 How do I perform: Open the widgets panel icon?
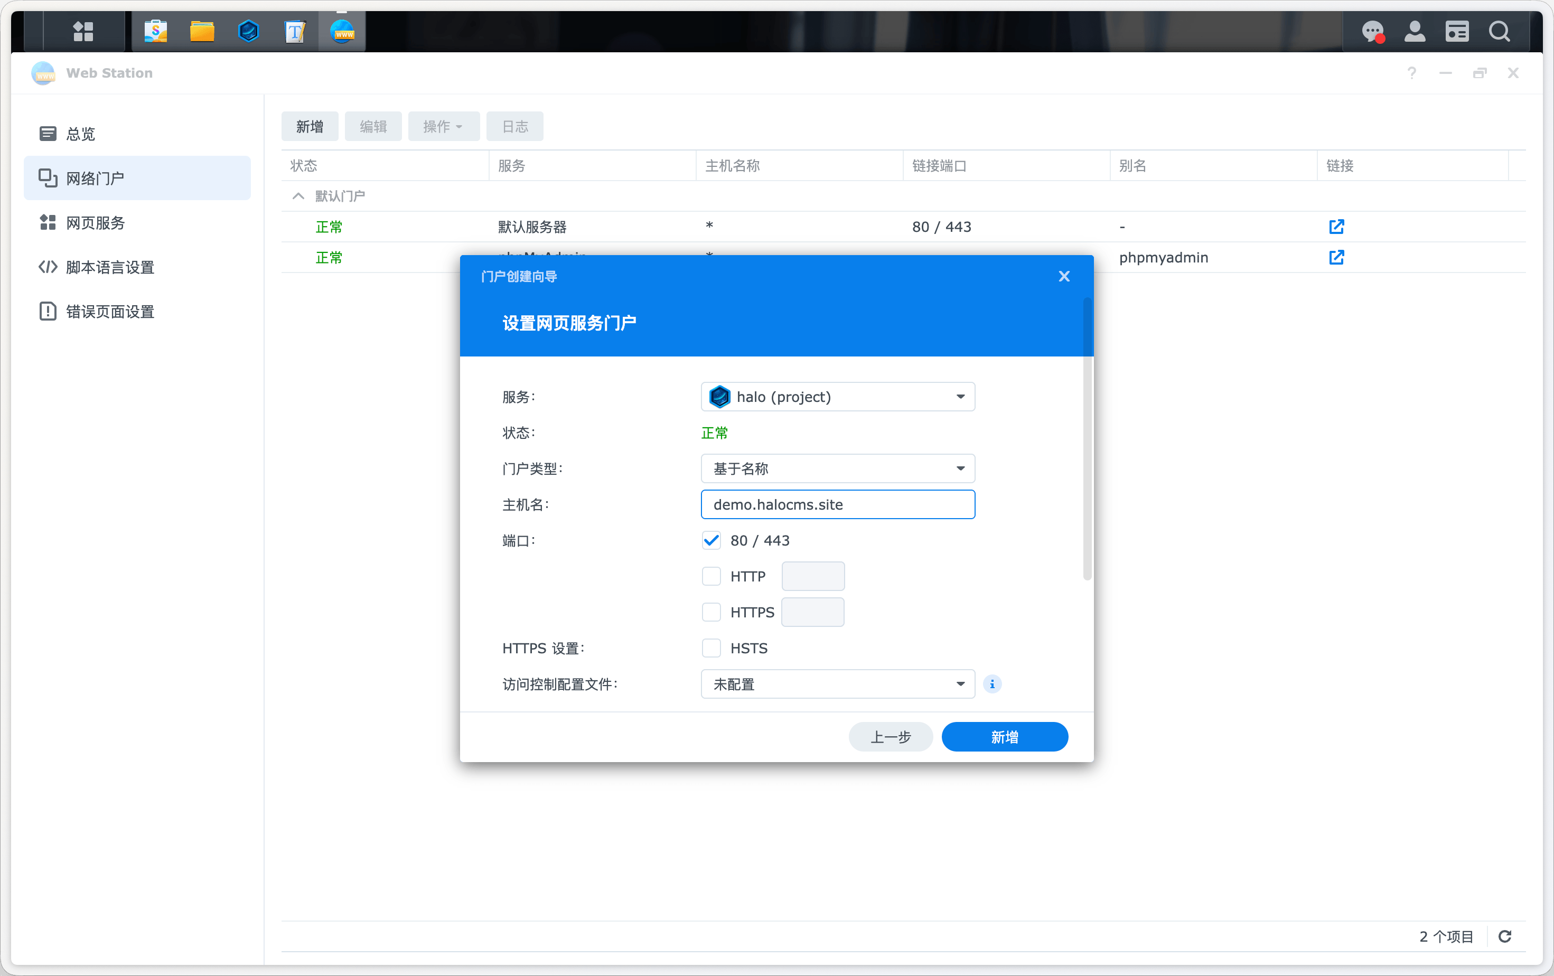click(x=1457, y=31)
